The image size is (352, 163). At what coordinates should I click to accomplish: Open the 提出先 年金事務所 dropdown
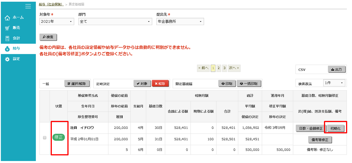click(x=180, y=21)
